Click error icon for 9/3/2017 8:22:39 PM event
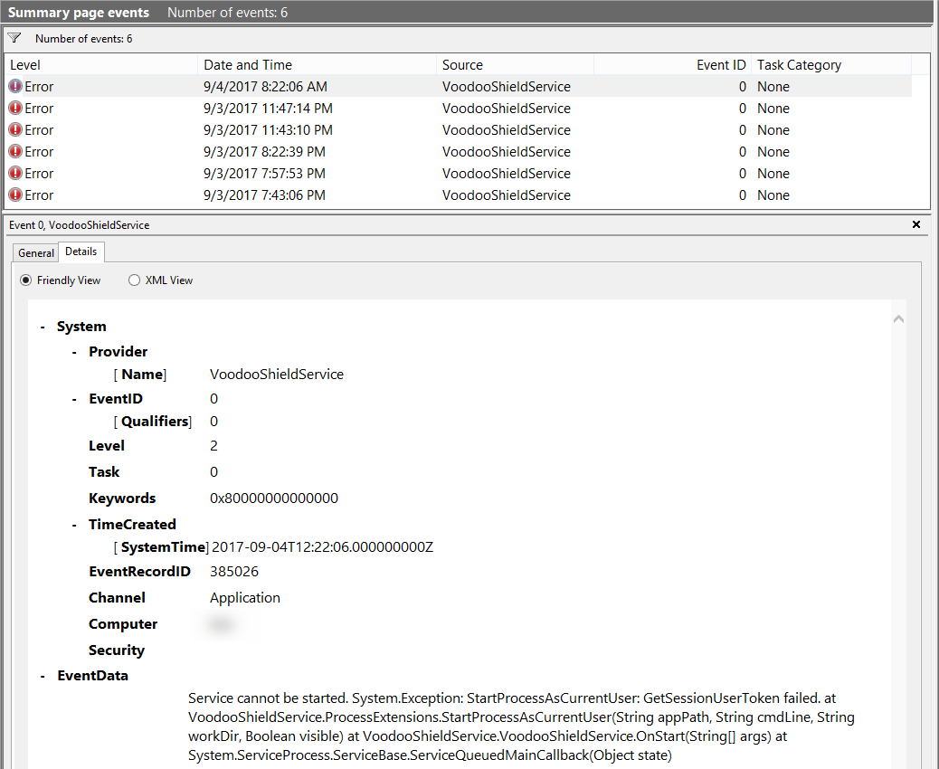The image size is (939, 769). [15, 151]
